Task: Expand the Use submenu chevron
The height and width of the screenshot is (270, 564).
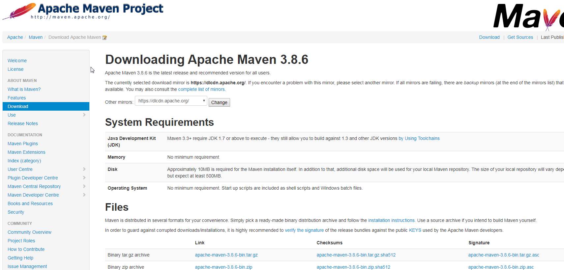Action: tap(84, 115)
